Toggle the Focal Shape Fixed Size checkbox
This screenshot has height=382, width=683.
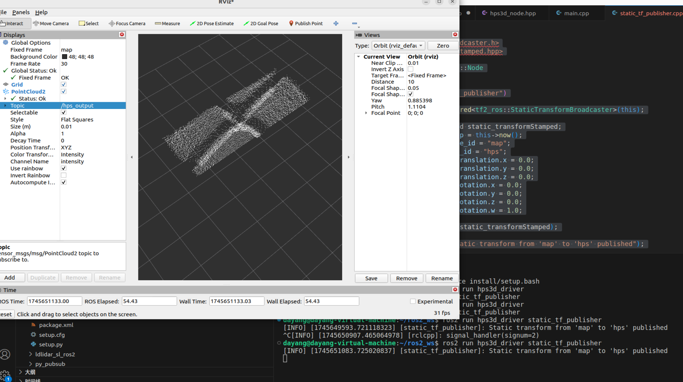[x=411, y=94]
